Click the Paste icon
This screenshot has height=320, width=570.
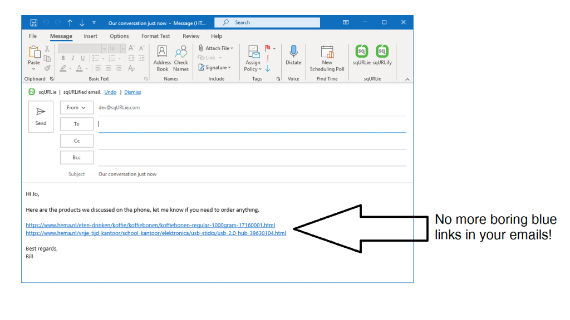coord(33,53)
